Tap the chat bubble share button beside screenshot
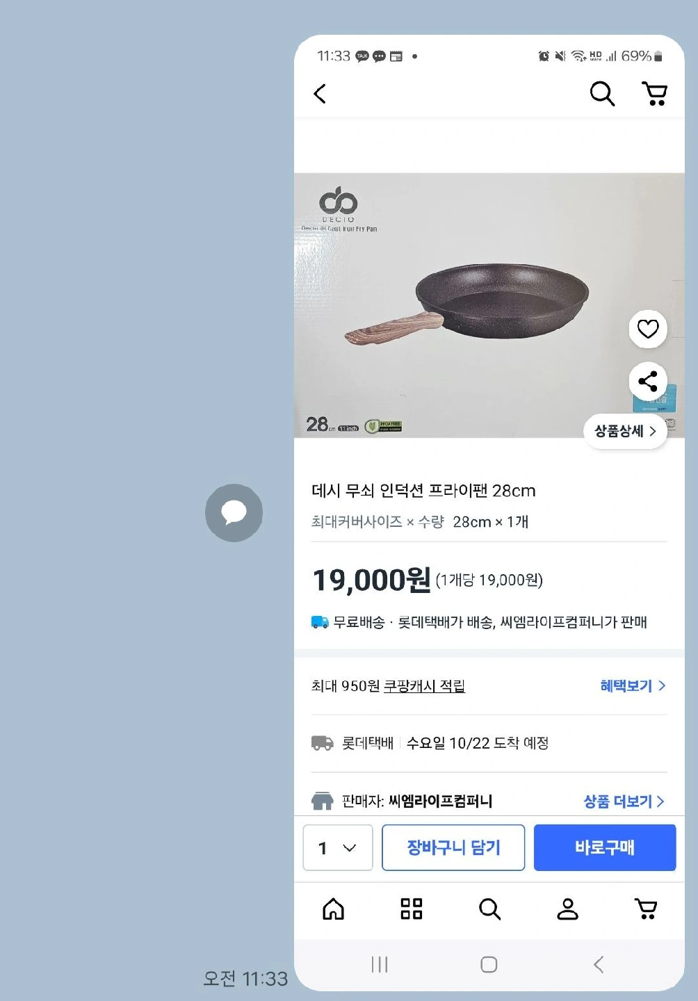Image resolution: width=698 pixels, height=1001 pixels. 234,513
